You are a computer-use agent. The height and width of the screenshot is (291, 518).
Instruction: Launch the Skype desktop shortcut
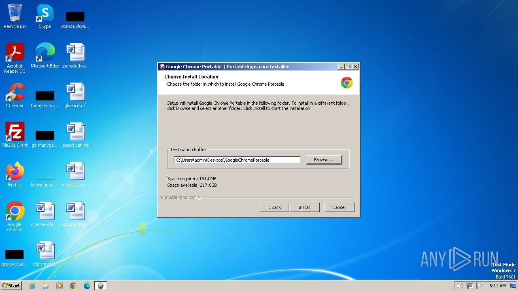pyautogui.click(x=45, y=16)
